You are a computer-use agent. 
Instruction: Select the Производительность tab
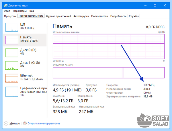tap(31, 16)
